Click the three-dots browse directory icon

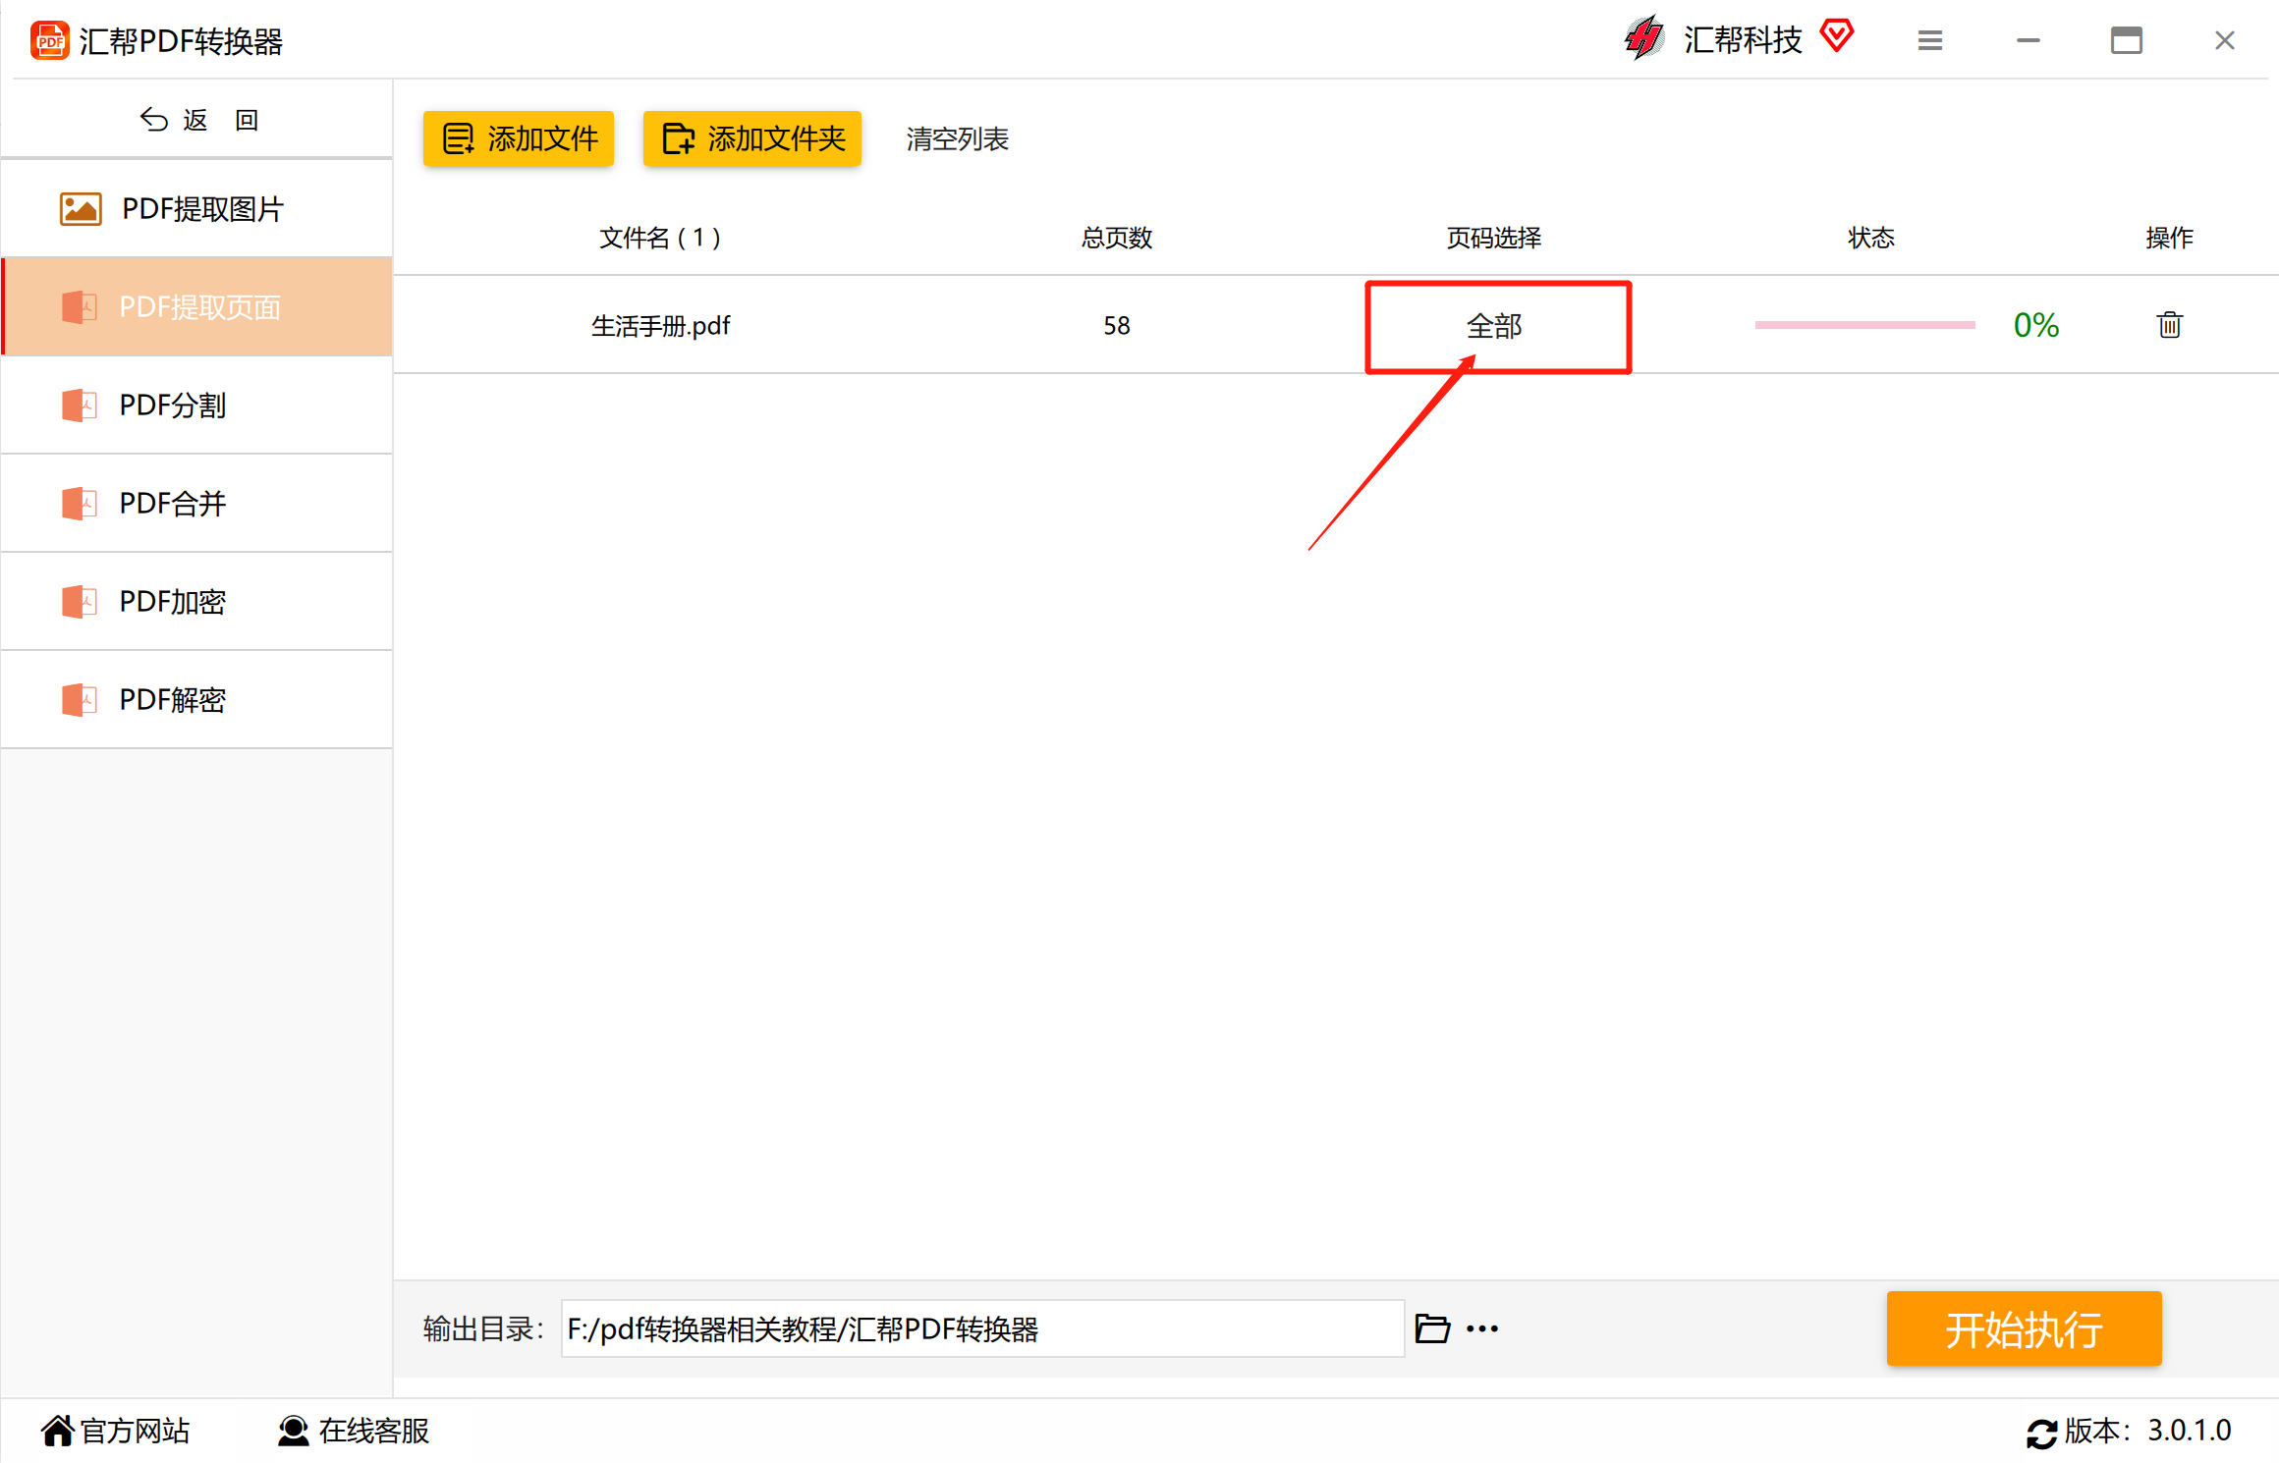[1481, 1328]
